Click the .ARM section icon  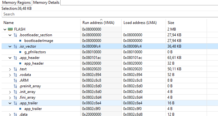[15, 80]
